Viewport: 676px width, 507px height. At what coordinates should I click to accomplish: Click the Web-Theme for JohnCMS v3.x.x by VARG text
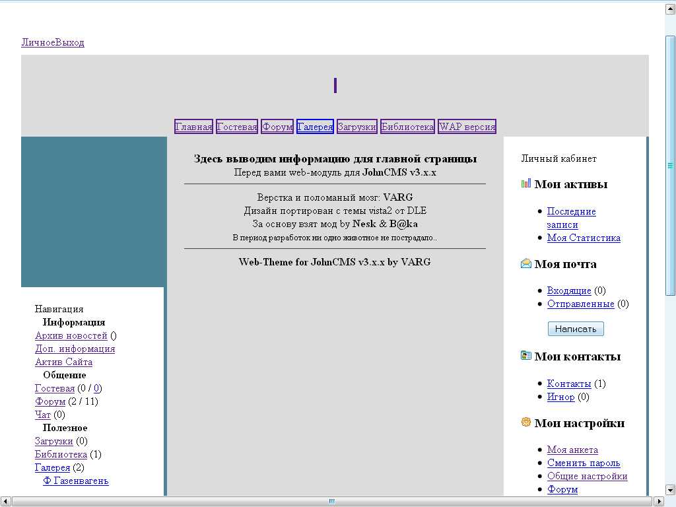point(335,261)
